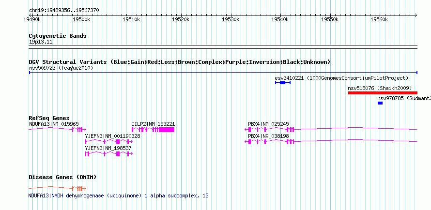The height and width of the screenshot is (210, 431).
Task: Click the PBX4|NR_038198 label
Action: pos(269,136)
